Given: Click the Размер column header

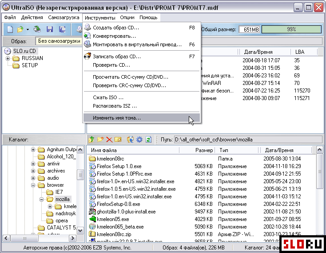Looking at the screenshot, I should [x=197, y=150].
